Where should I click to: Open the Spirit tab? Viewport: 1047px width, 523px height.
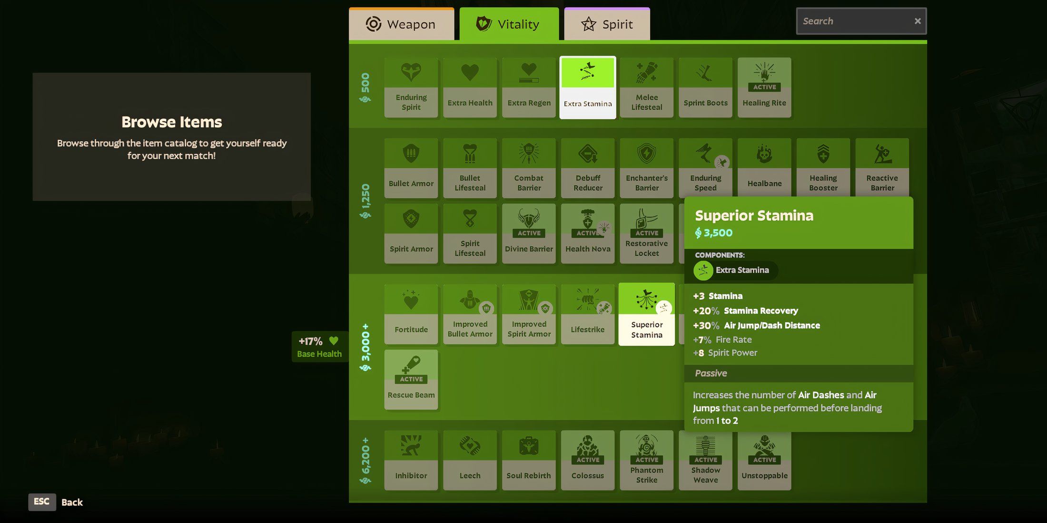tap(607, 24)
